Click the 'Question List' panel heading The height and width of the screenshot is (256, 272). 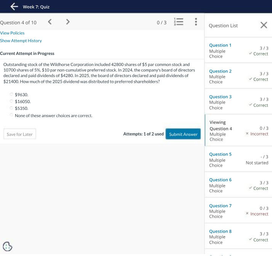(223, 26)
